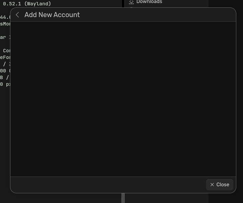Click the terminal line starting with Con
Screen dimensions: 243x203
(x=6, y=51)
